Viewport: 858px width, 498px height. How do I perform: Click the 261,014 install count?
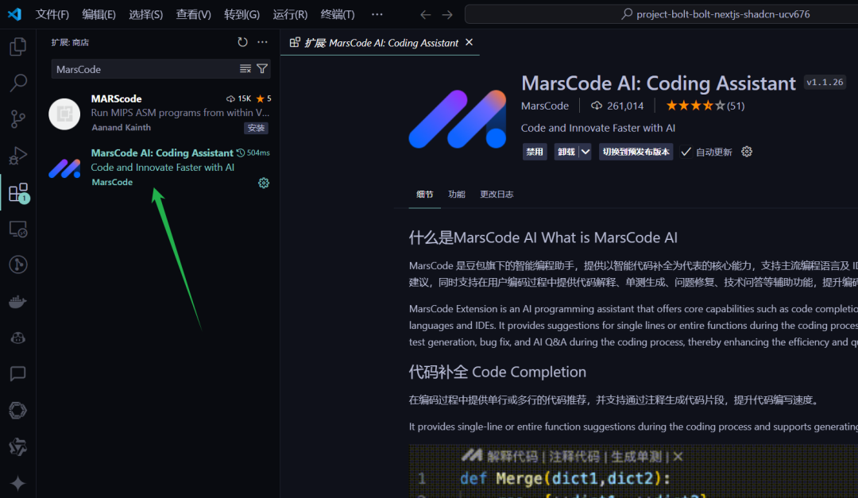pyautogui.click(x=618, y=106)
